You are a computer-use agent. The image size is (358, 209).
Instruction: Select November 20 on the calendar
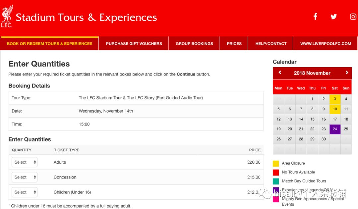point(290,129)
